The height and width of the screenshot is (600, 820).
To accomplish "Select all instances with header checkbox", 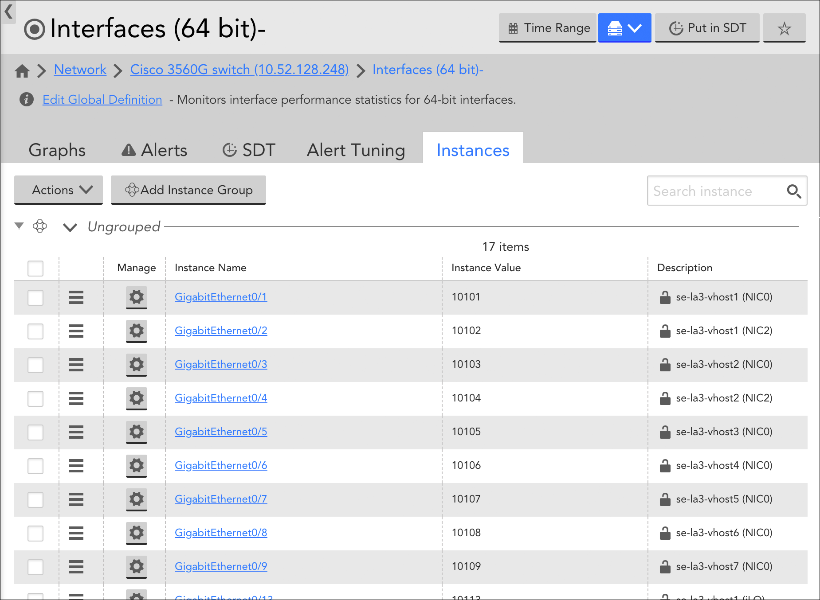I will click(35, 268).
